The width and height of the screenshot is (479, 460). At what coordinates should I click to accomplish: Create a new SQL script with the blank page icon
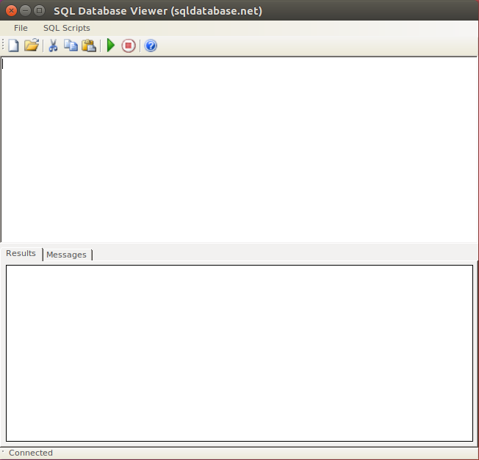tap(13, 45)
